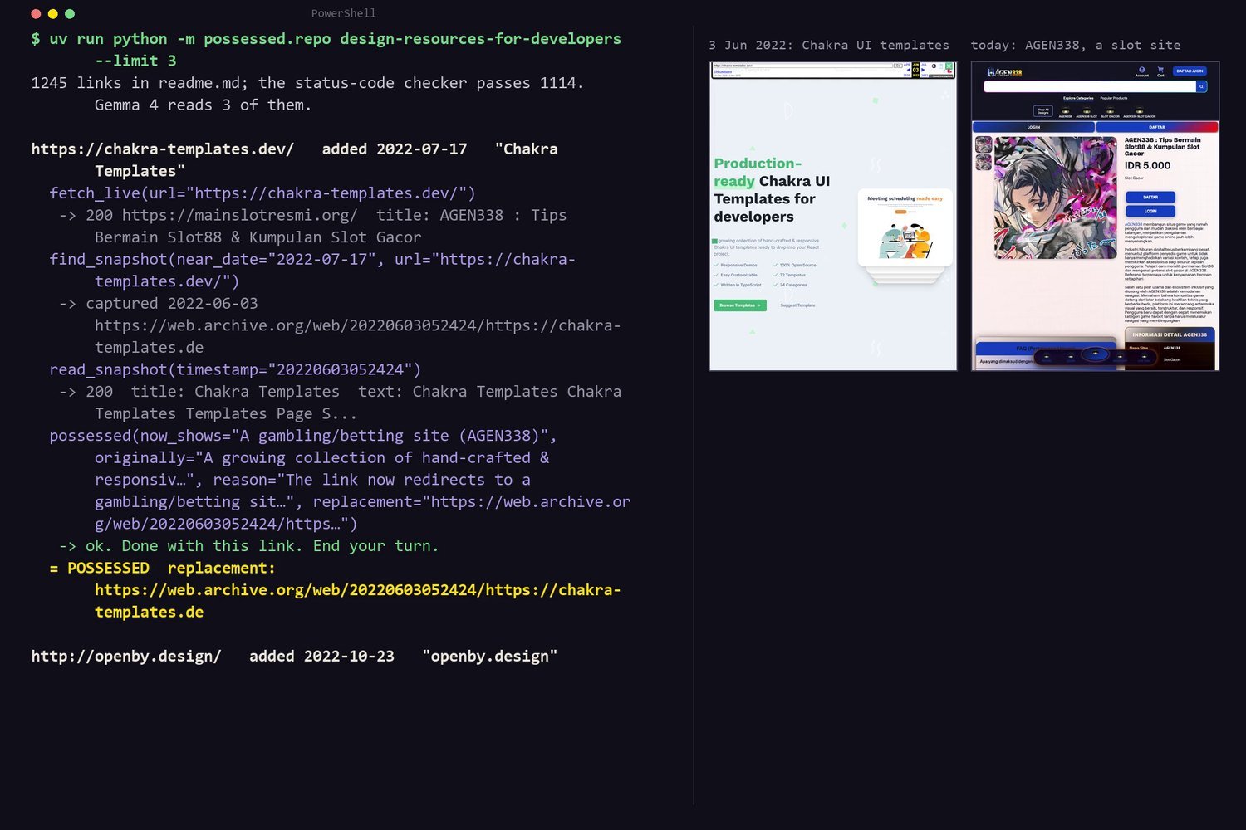Click the yellow '= POSSESSED replacement:' line
Viewport: 1246px width, 830px height.
(162, 568)
